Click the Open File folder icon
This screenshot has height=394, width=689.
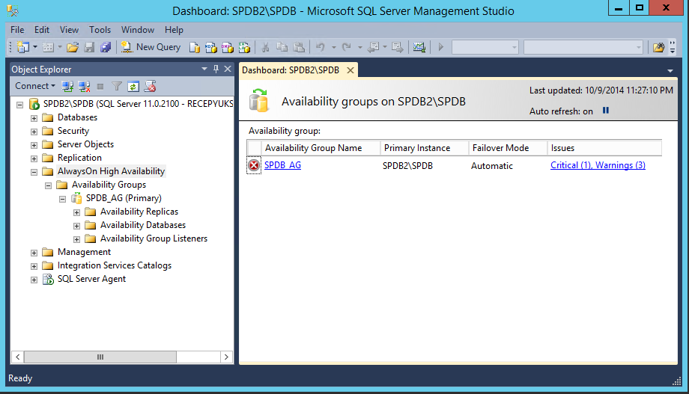73,47
